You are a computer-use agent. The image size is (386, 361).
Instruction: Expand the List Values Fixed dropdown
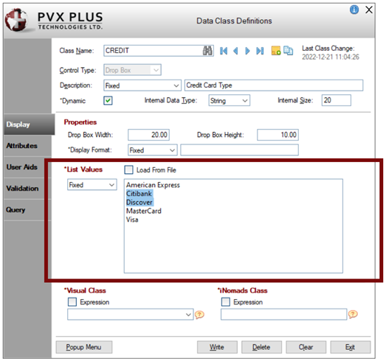[92, 185]
